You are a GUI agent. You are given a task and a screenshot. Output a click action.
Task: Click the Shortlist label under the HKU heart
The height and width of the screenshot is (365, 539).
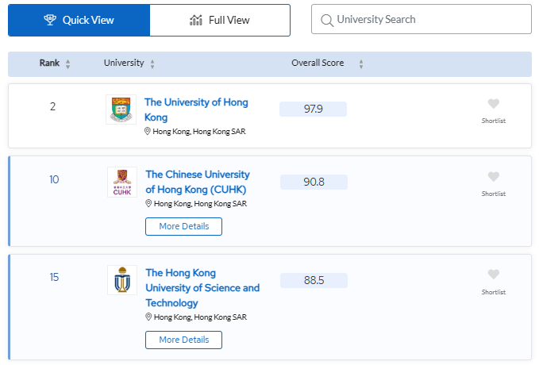pyautogui.click(x=494, y=121)
